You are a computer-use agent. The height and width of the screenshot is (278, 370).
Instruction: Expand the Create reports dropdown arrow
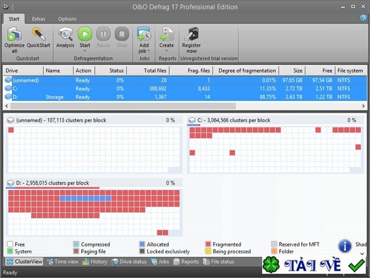pos(166,51)
